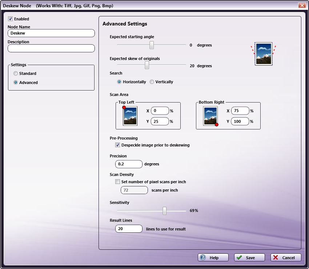The width and height of the screenshot is (309, 269).
Task: Select the Advanced settings radio button
Action: pyautogui.click(x=16, y=83)
